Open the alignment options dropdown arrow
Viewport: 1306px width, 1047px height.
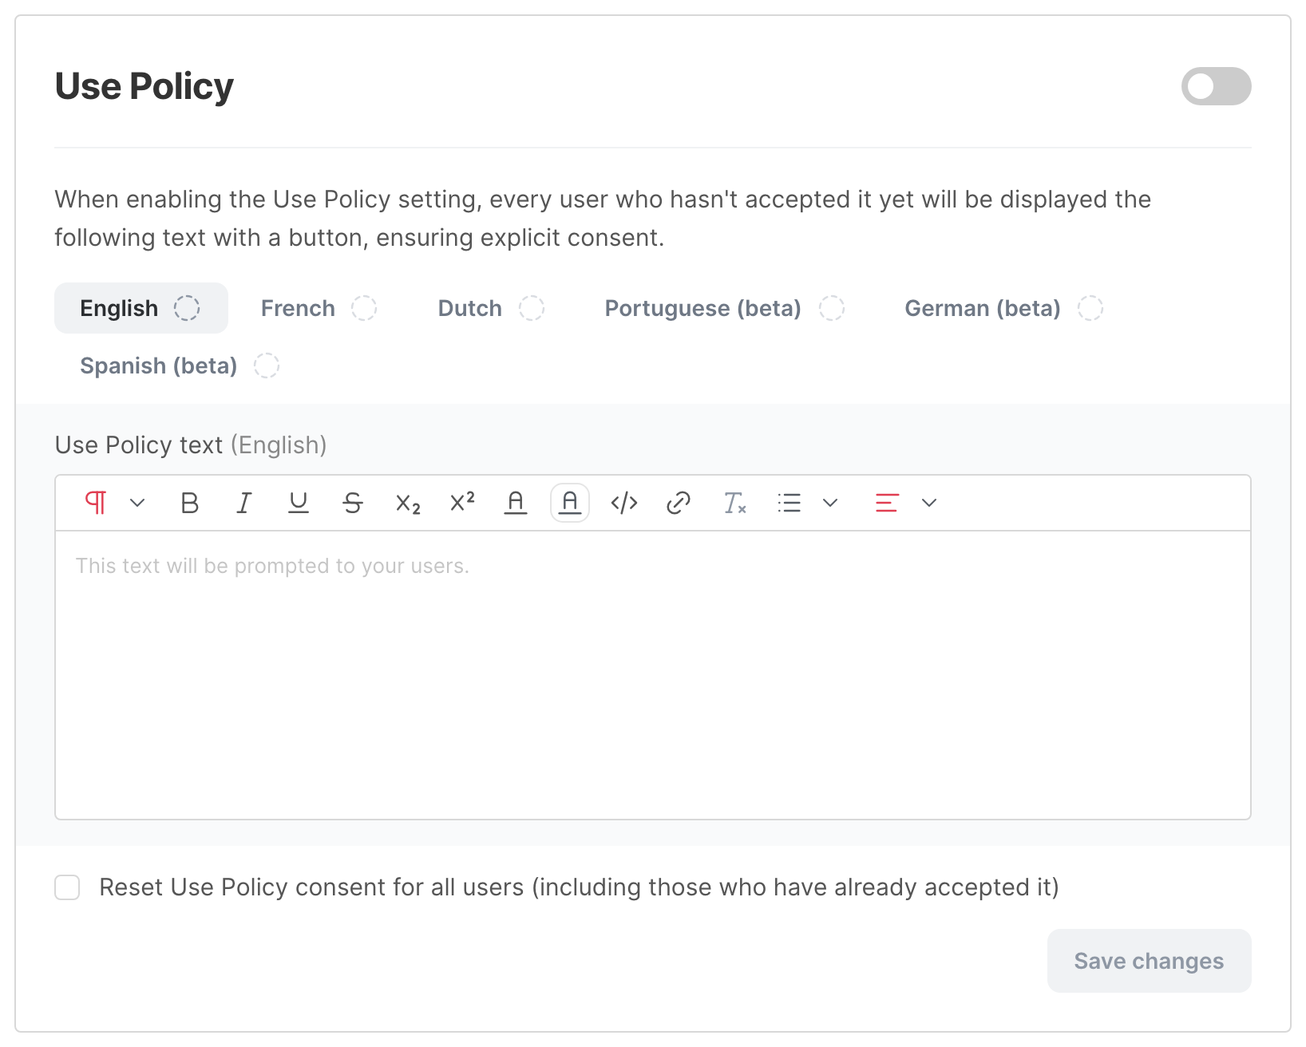coord(929,503)
